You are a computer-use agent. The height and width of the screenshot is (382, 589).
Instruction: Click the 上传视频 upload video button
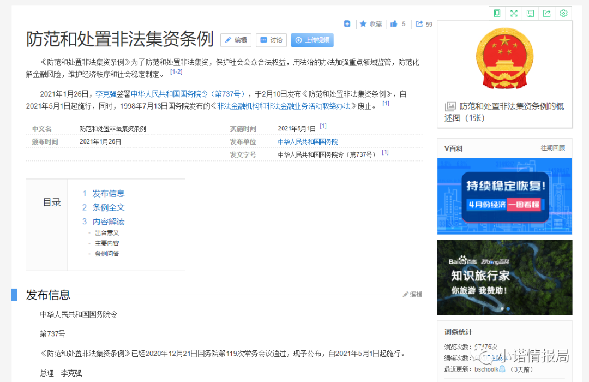[x=312, y=40]
